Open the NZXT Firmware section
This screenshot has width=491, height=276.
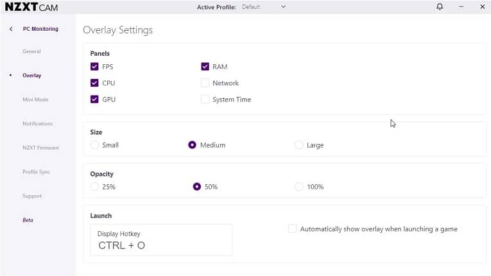click(x=40, y=148)
